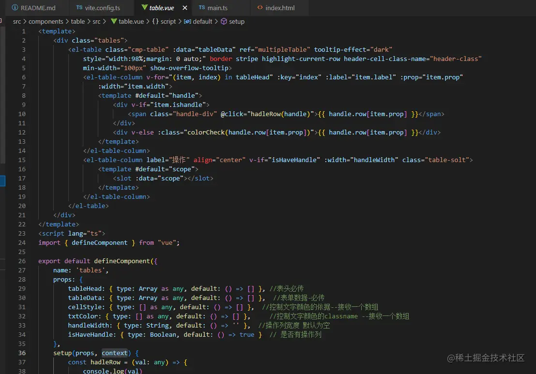Click 'isHaveHandle' in the v-if on line 15
Screen dimensions: 536x374
(x=294, y=160)
